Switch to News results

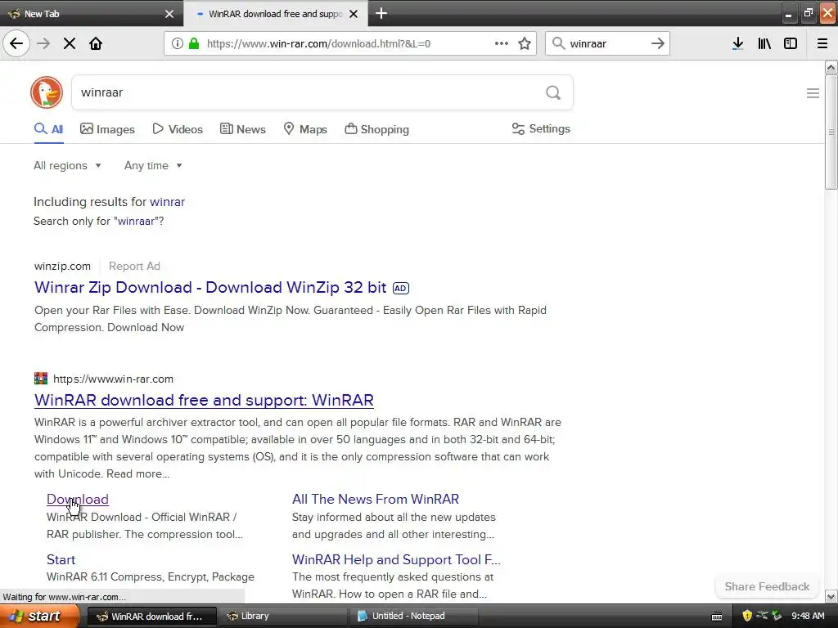point(242,129)
